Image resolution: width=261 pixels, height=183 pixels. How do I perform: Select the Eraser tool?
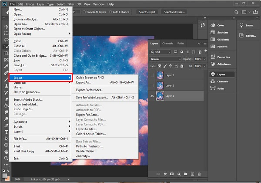6,99
